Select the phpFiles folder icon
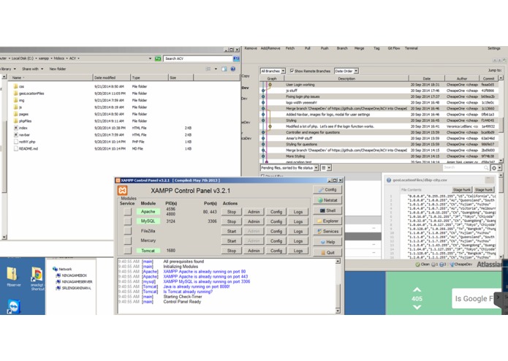The height and width of the screenshot is (361, 508). pyautogui.click(x=15, y=121)
